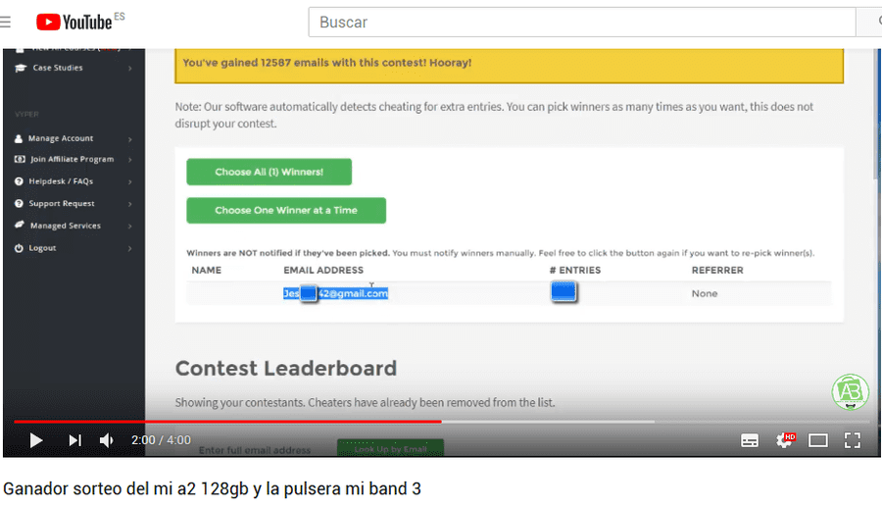Enter fullscreen mode
Viewport: 882px width, 508px height.
click(x=853, y=440)
